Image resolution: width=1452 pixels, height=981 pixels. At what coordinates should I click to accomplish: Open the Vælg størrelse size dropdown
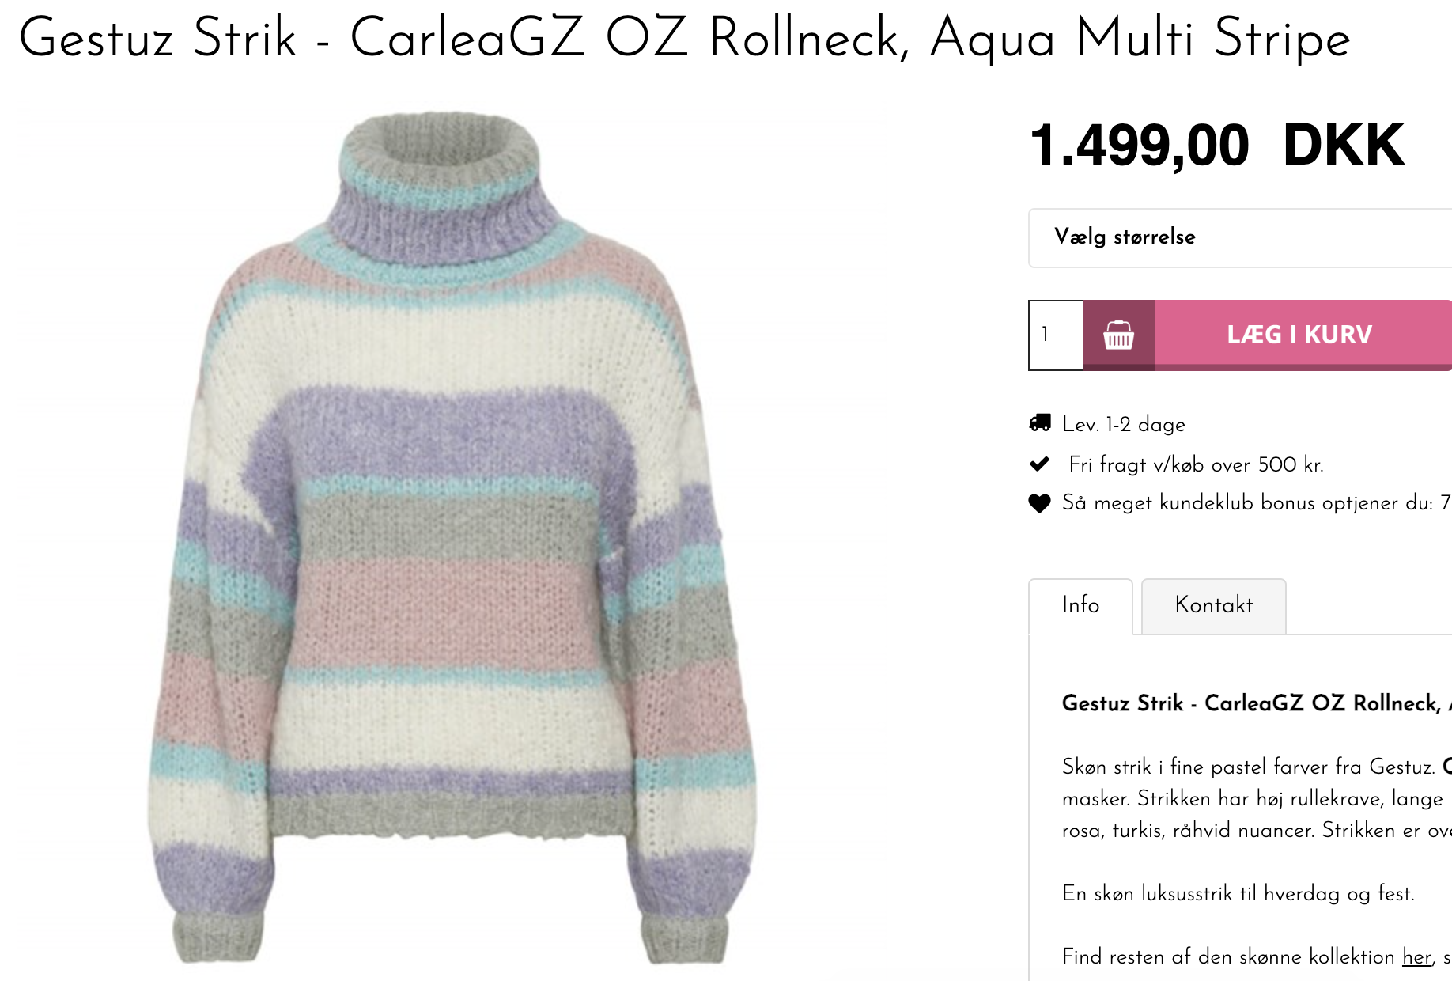(1238, 237)
